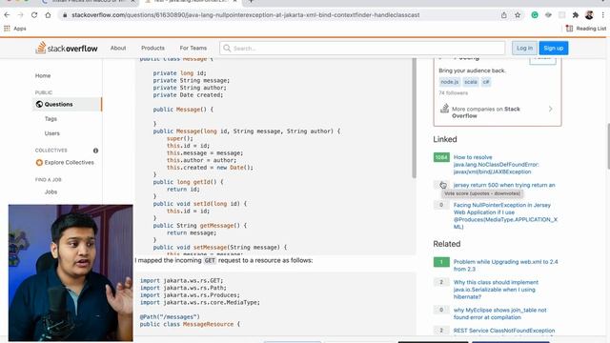This screenshot has width=610, height=343.
Task: Open the For Teams menu item
Action: 193,48
